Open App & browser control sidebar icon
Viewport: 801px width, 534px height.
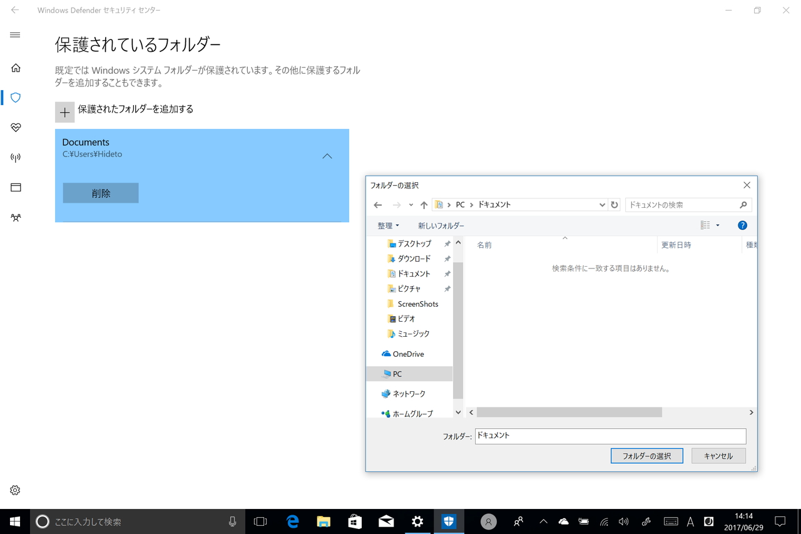point(14,187)
